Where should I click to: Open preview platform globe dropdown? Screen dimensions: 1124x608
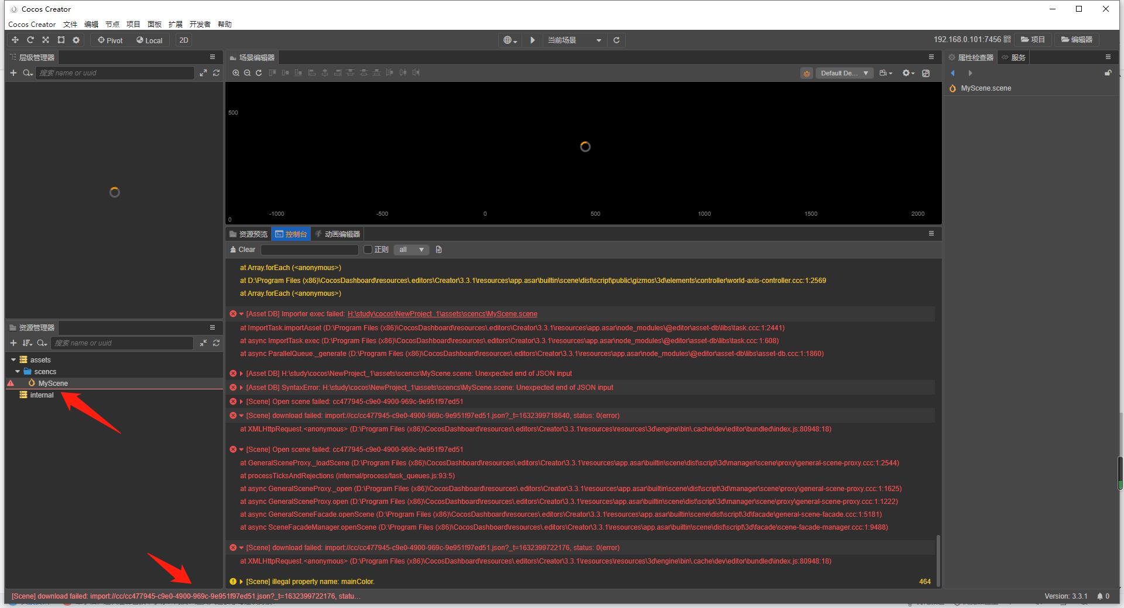[x=510, y=40]
